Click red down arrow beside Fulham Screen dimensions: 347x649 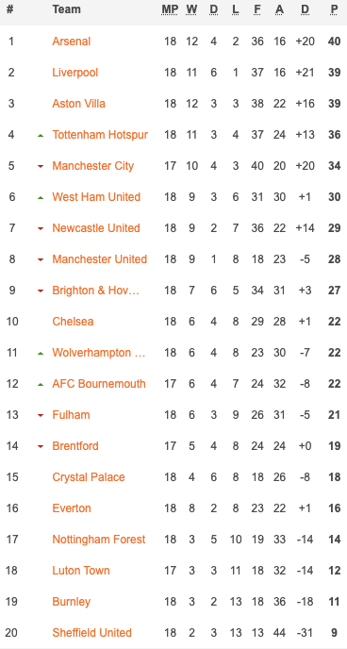tap(41, 415)
